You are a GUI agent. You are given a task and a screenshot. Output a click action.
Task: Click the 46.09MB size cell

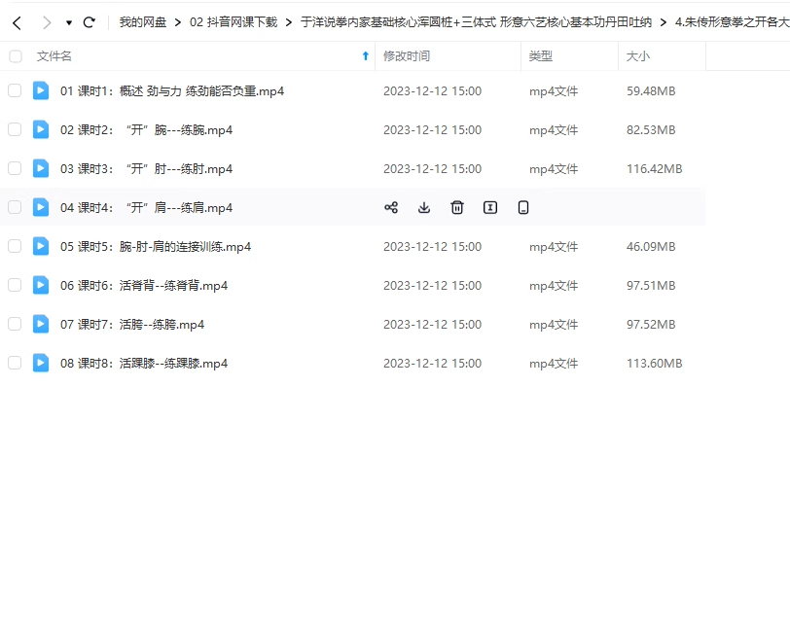coord(651,247)
